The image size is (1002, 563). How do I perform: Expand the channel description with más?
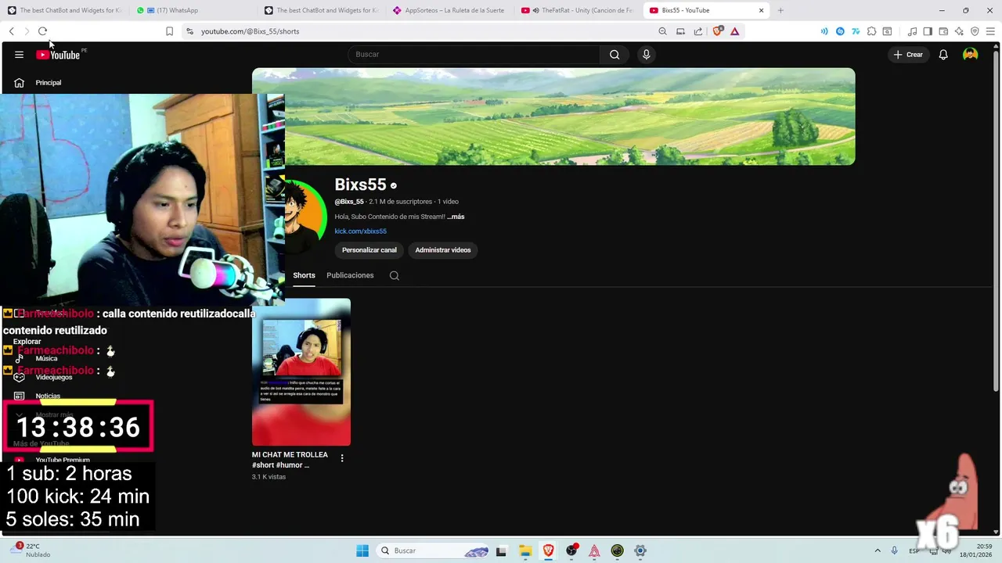point(456,217)
